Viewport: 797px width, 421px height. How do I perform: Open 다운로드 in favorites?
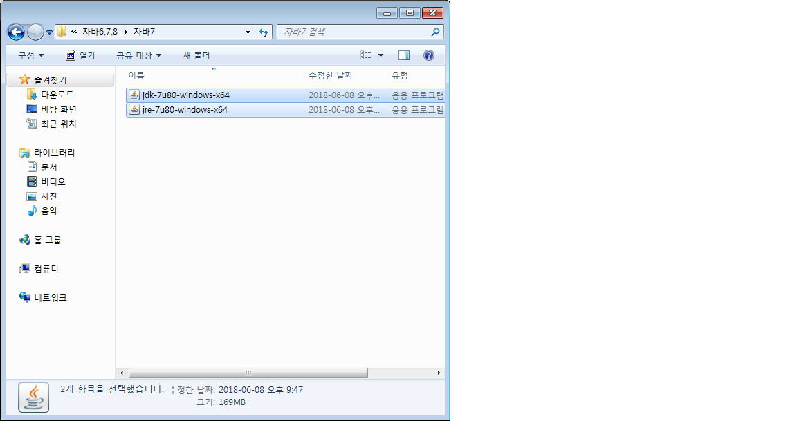tap(57, 95)
